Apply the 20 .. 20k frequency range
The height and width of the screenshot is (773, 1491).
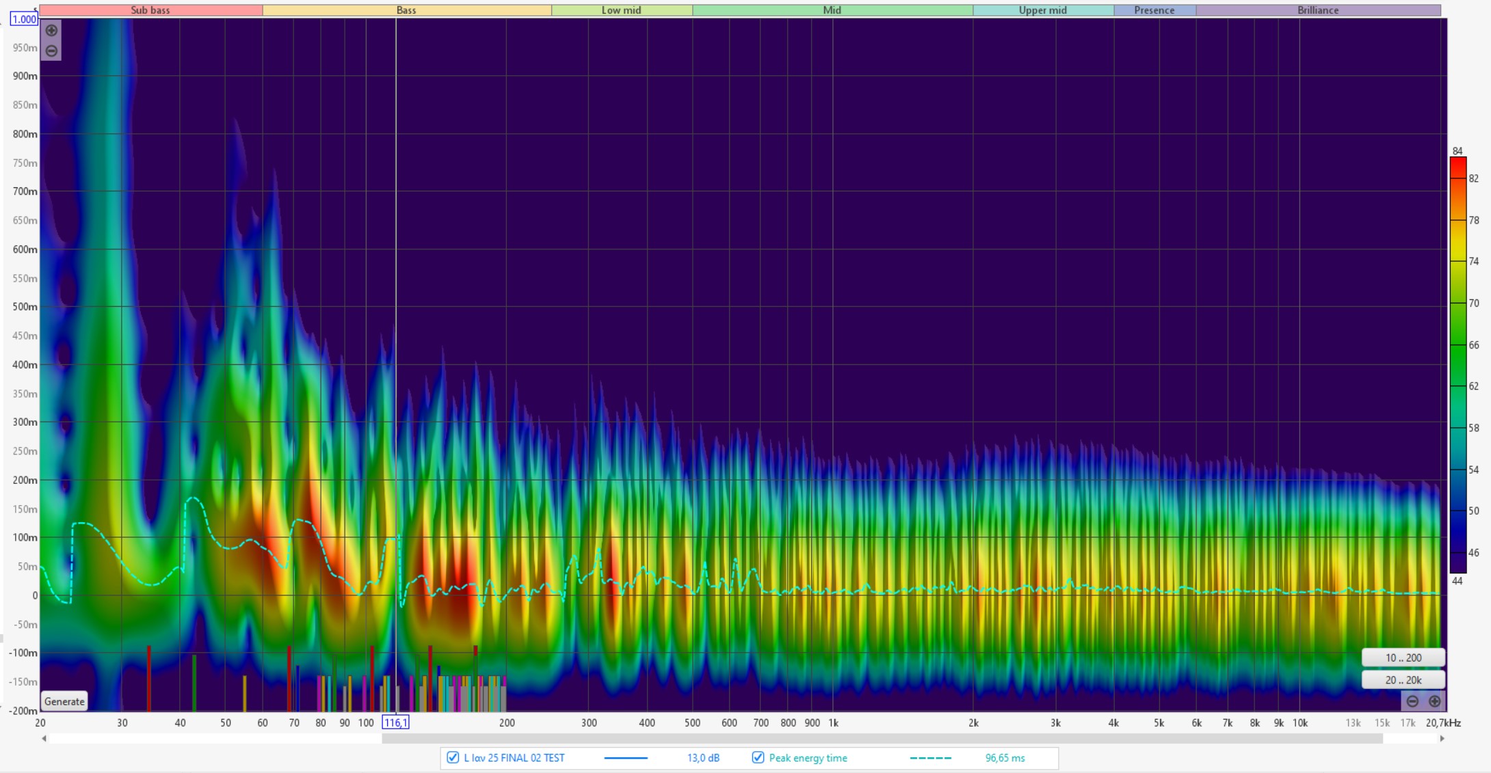point(1403,680)
